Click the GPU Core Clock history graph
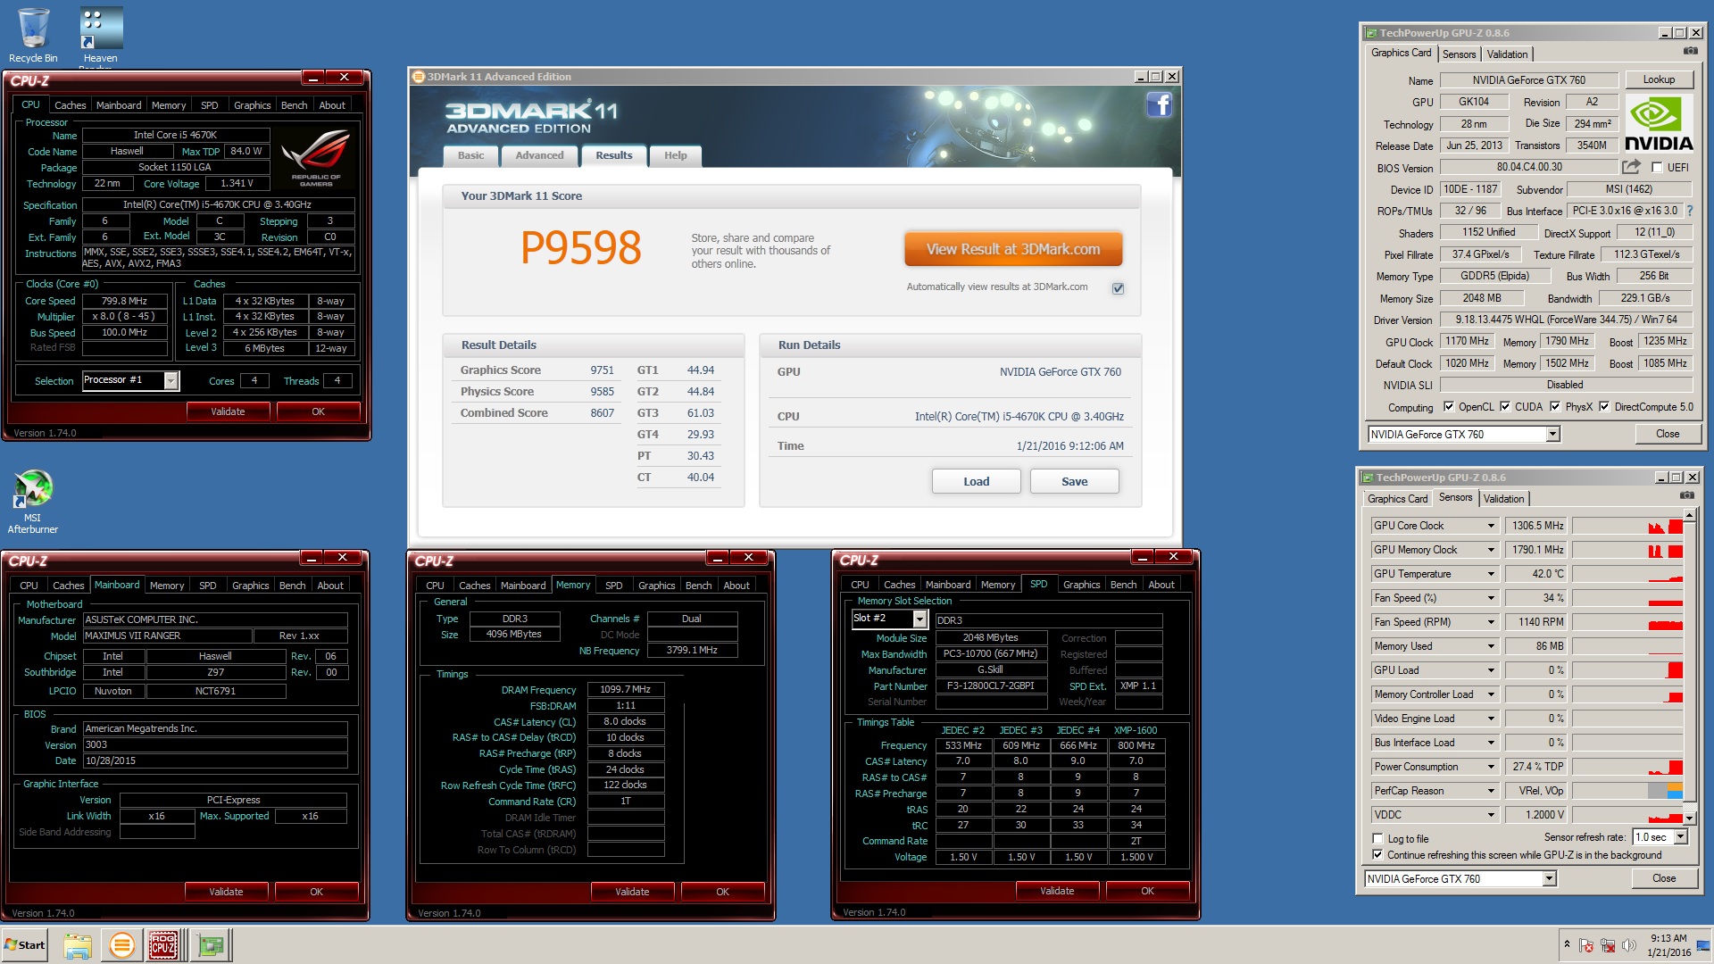The height and width of the screenshot is (964, 1714). [x=1627, y=526]
